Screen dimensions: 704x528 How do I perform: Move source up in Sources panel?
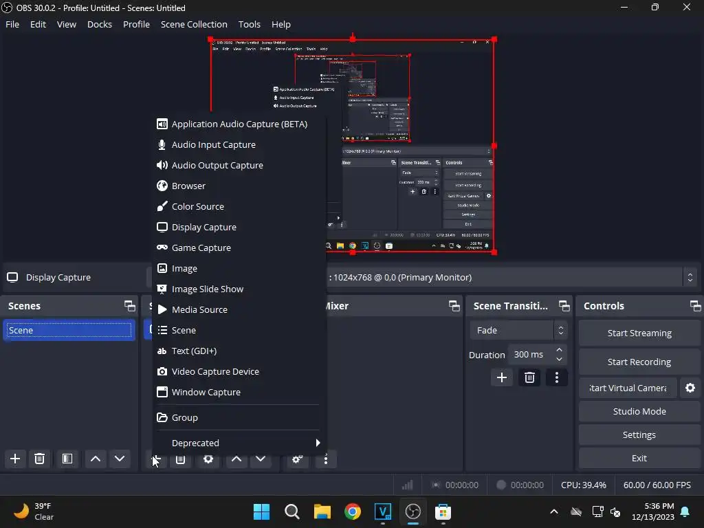tap(236, 460)
